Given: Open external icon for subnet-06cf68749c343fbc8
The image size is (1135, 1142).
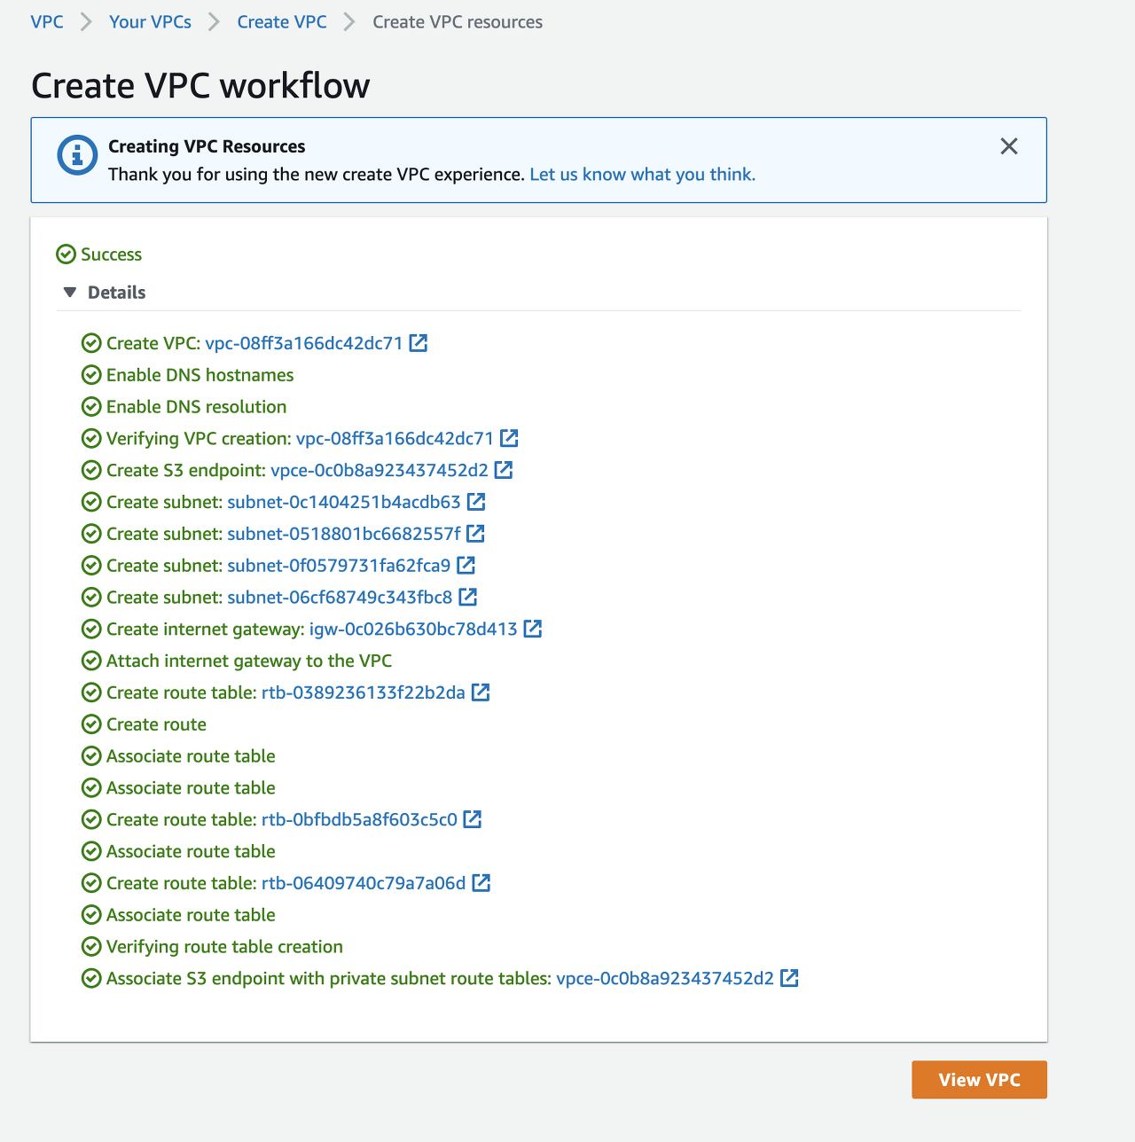Looking at the screenshot, I should (467, 597).
